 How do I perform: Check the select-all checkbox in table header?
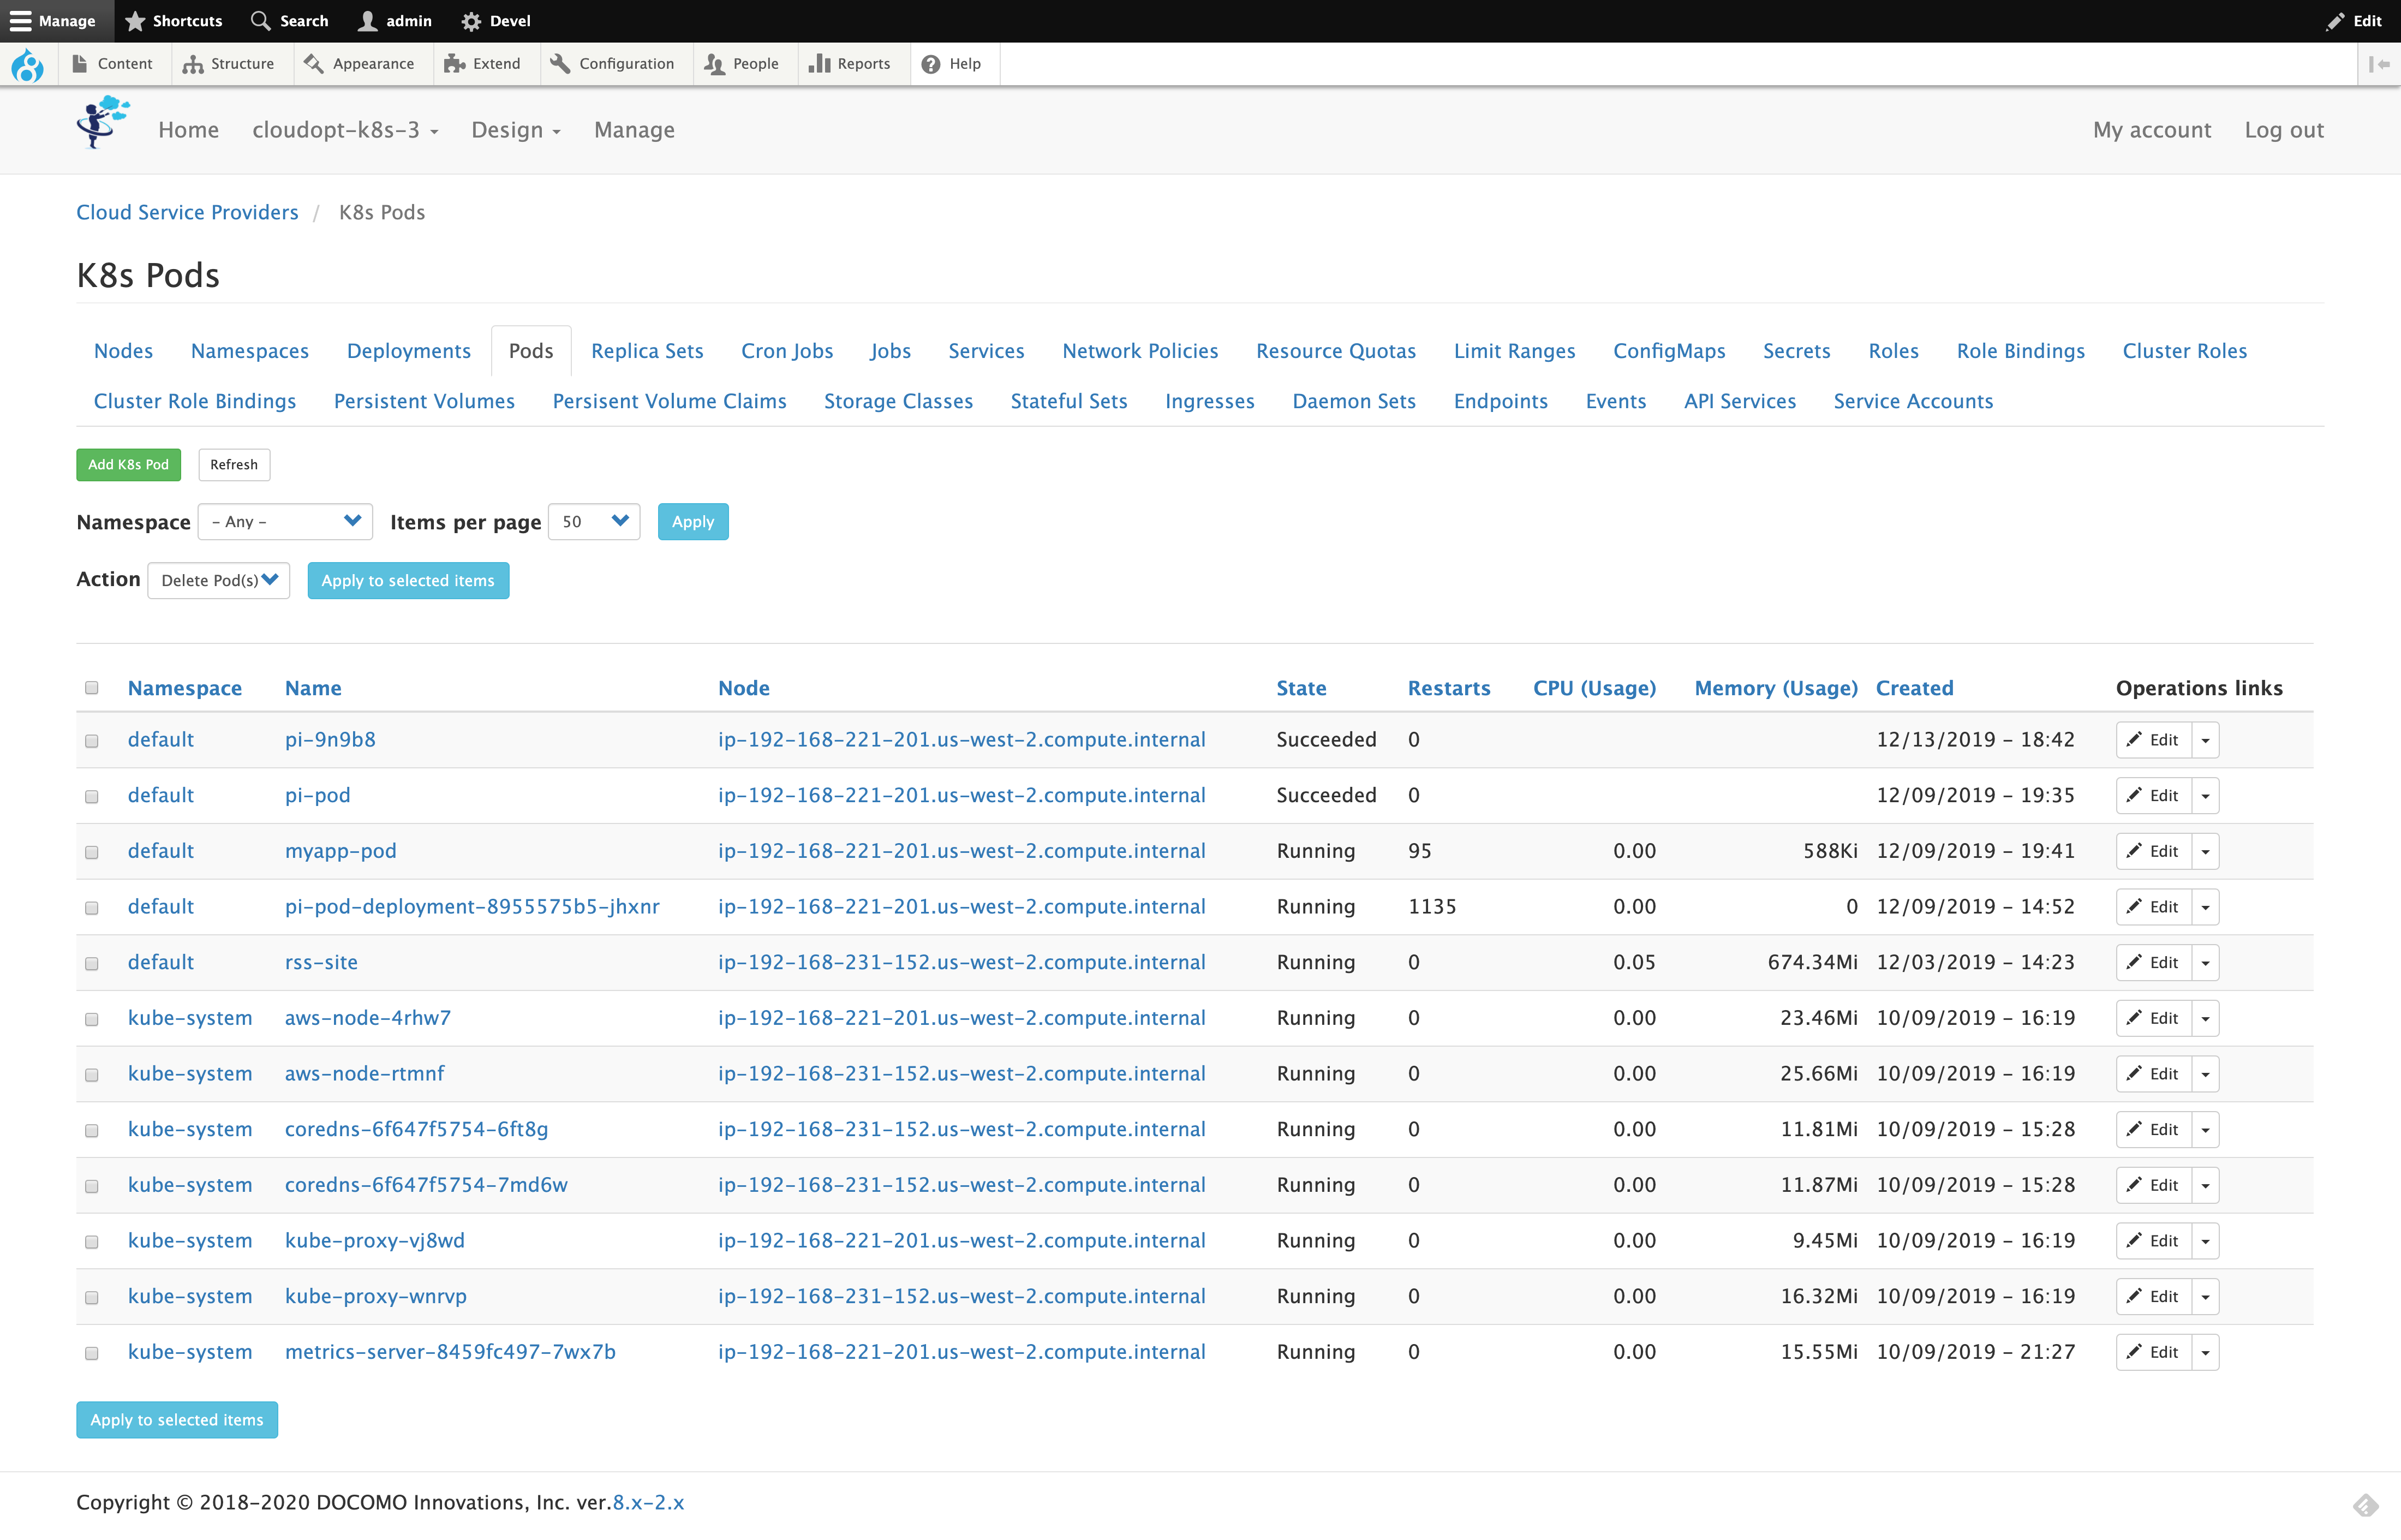point(92,688)
